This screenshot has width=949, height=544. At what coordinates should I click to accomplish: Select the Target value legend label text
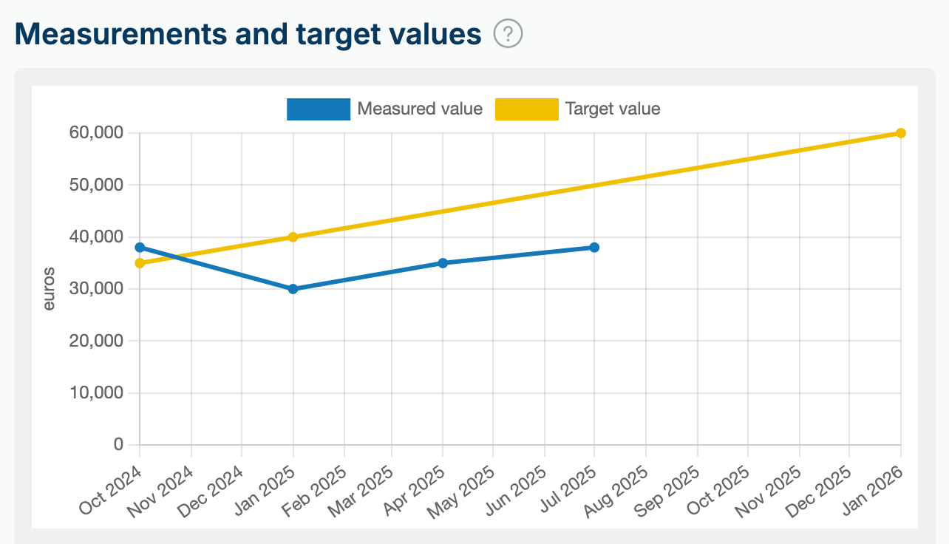tap(613, 109)
